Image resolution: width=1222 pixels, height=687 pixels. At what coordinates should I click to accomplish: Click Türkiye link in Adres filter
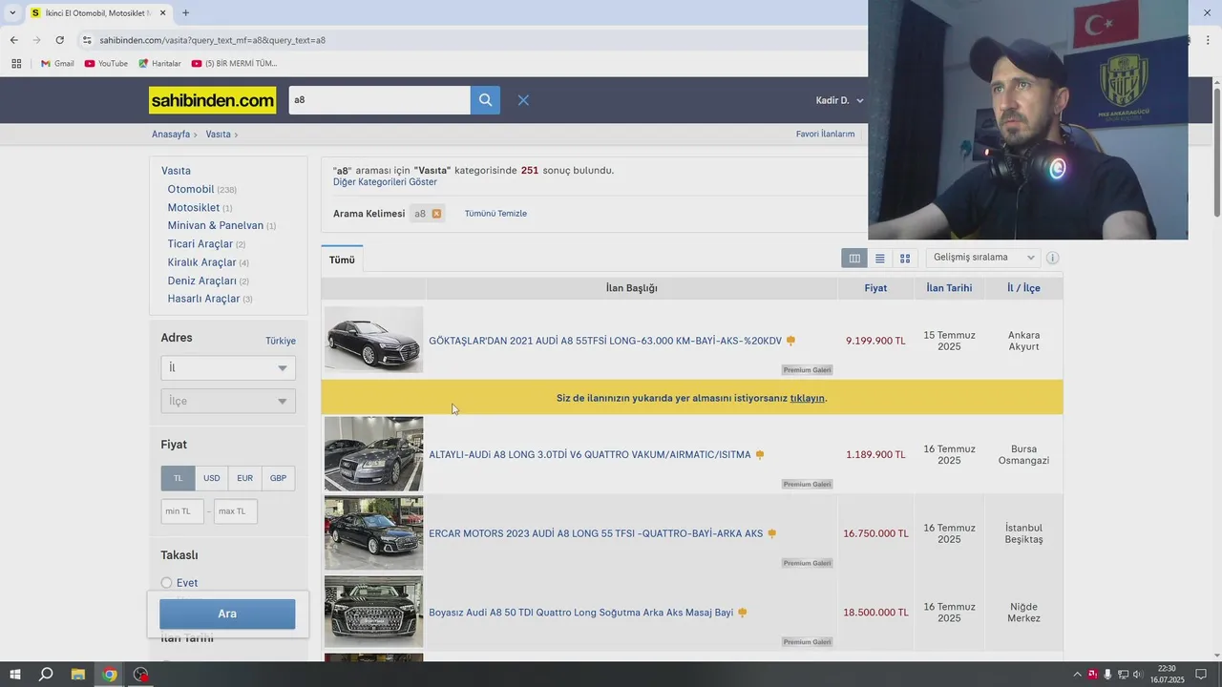(x=281, y=341)
